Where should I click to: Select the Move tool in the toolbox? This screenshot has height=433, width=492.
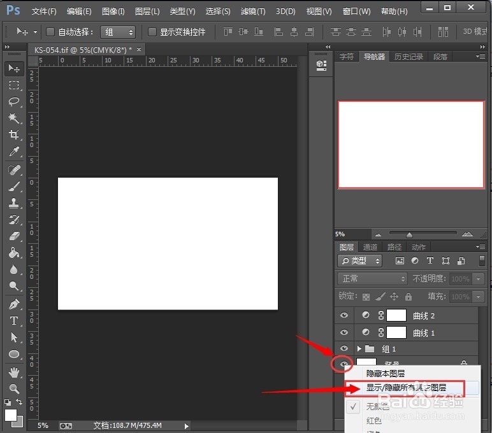(14, 68)
